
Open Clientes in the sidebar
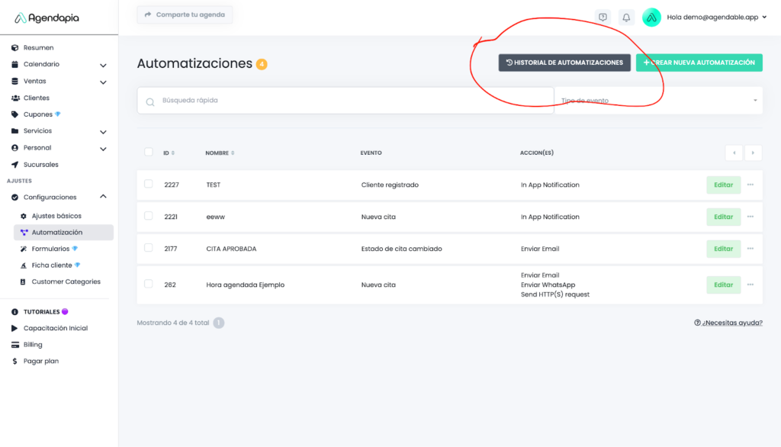click(36, 98)
